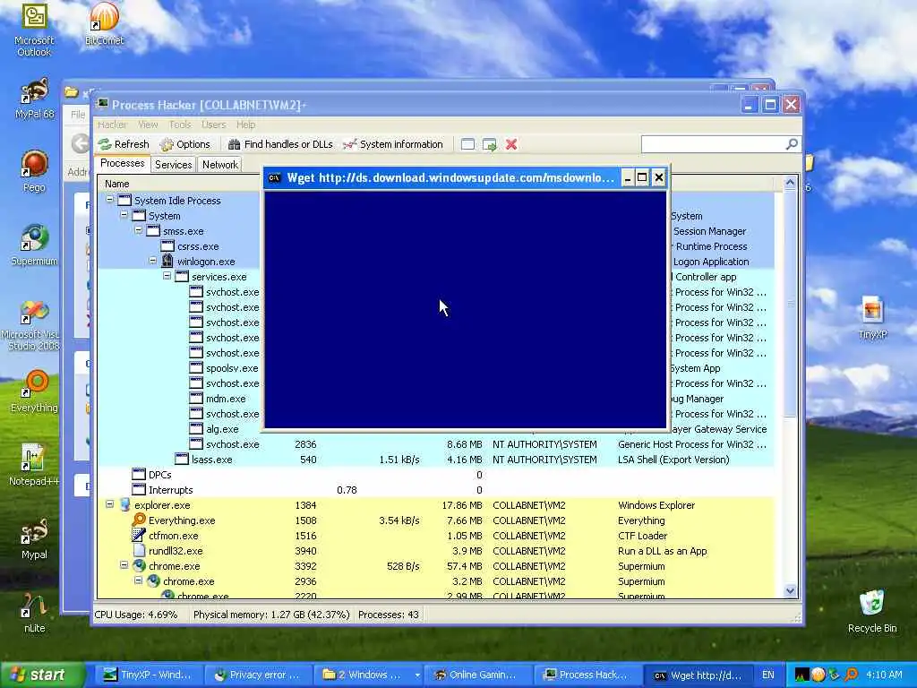Select the Interrupts row
The height and width of the screenshot is (688, 917).
pyautogui.click(x=436, y=490)
